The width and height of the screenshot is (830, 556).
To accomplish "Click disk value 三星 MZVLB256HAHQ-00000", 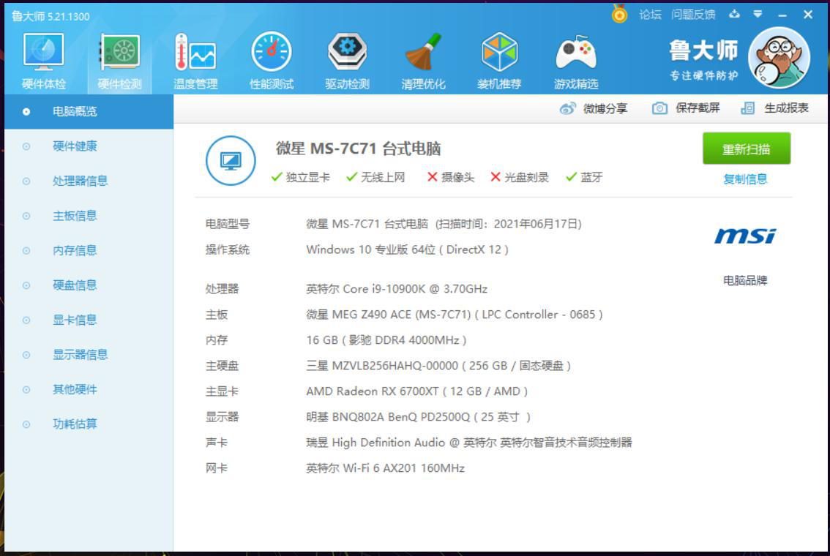I will pos(438,366).
